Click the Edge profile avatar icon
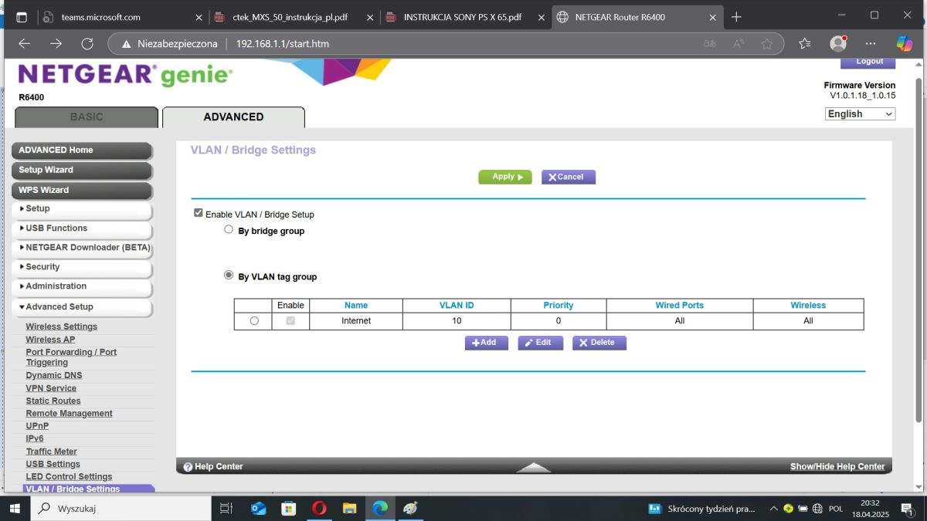The image size is (927, 521). 838,44
